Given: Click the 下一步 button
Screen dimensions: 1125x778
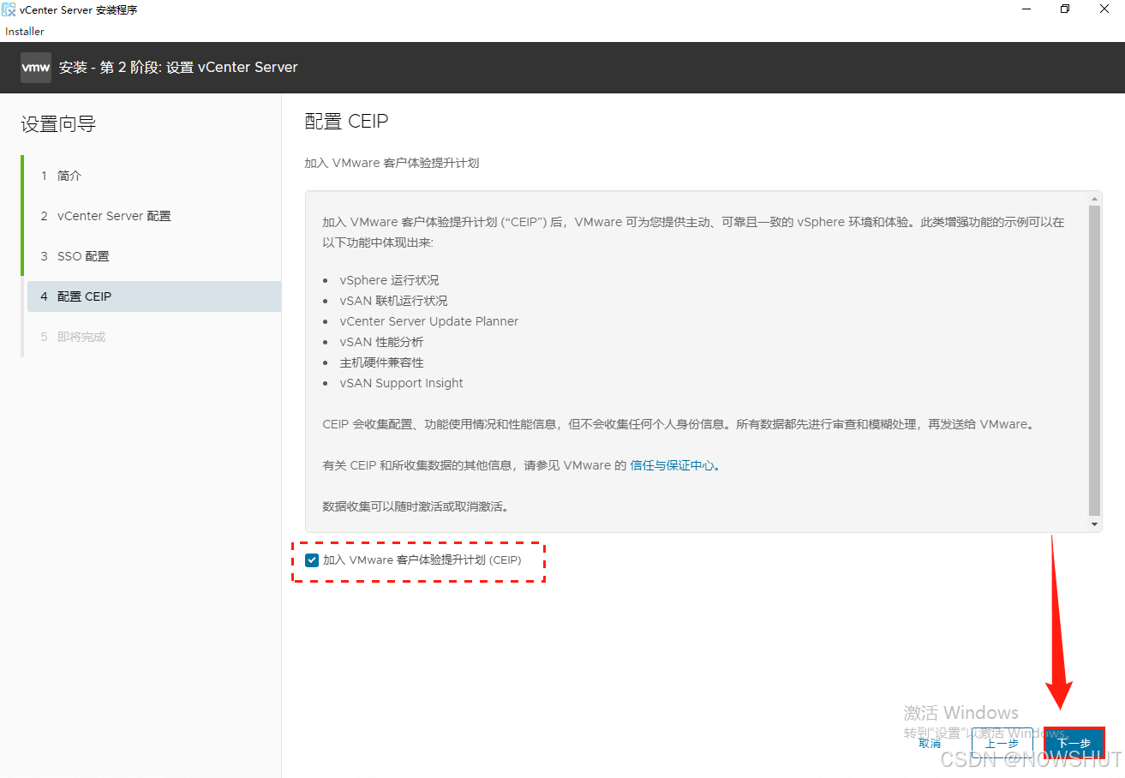Looking at the screenshot, I should 1074,744.
